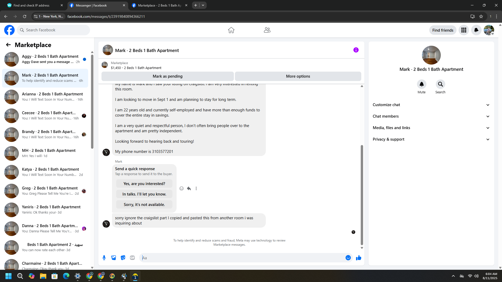Mute the conversation with bell icon
Viewport: 502px width, 282px height.
click(421, 84)
